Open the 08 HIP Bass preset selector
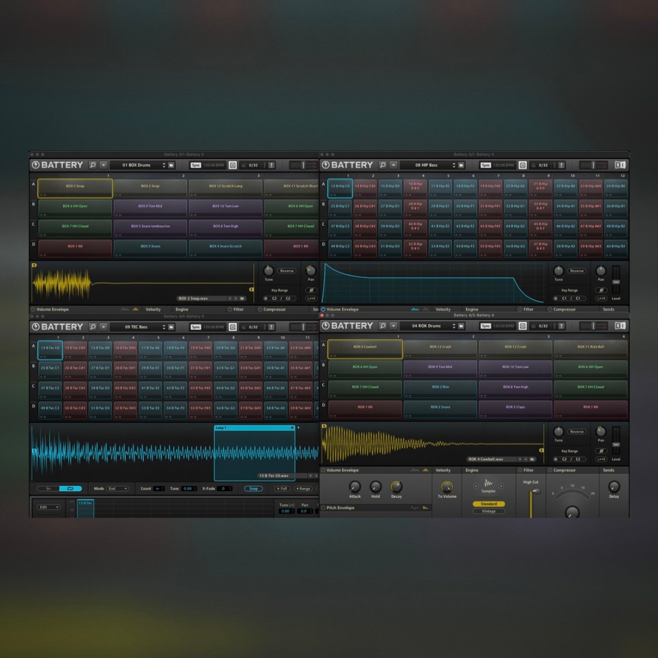 [428, 166]
